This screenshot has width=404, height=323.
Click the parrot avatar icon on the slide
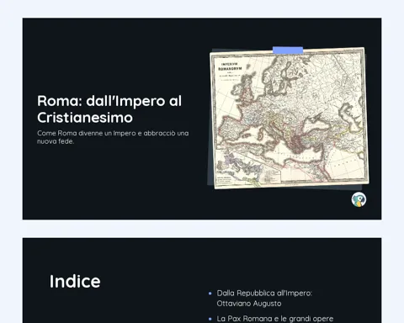pyautogui.click(x=359, y=199)
